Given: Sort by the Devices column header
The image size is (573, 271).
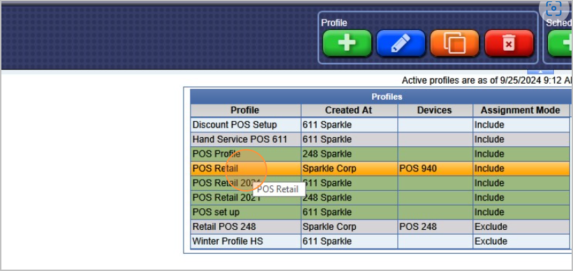Looking at the screenshot, I should pyautogui.click(x=435, y=110).
